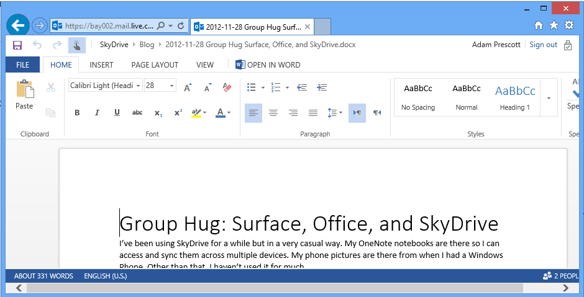The height and width of the screenshot is (297, 584).
Task: Open the font size dropdown
Action: tap(171, 86)
